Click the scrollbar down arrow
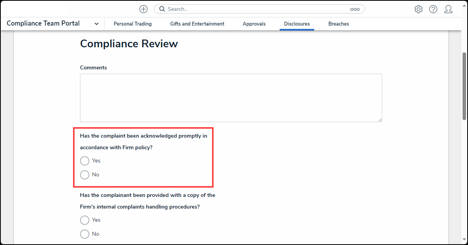468x245 pixels. point(465,240)
